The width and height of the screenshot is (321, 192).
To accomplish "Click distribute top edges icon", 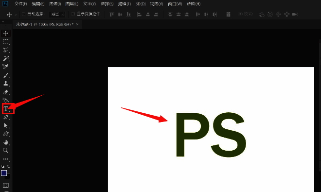I will [170, 14].
